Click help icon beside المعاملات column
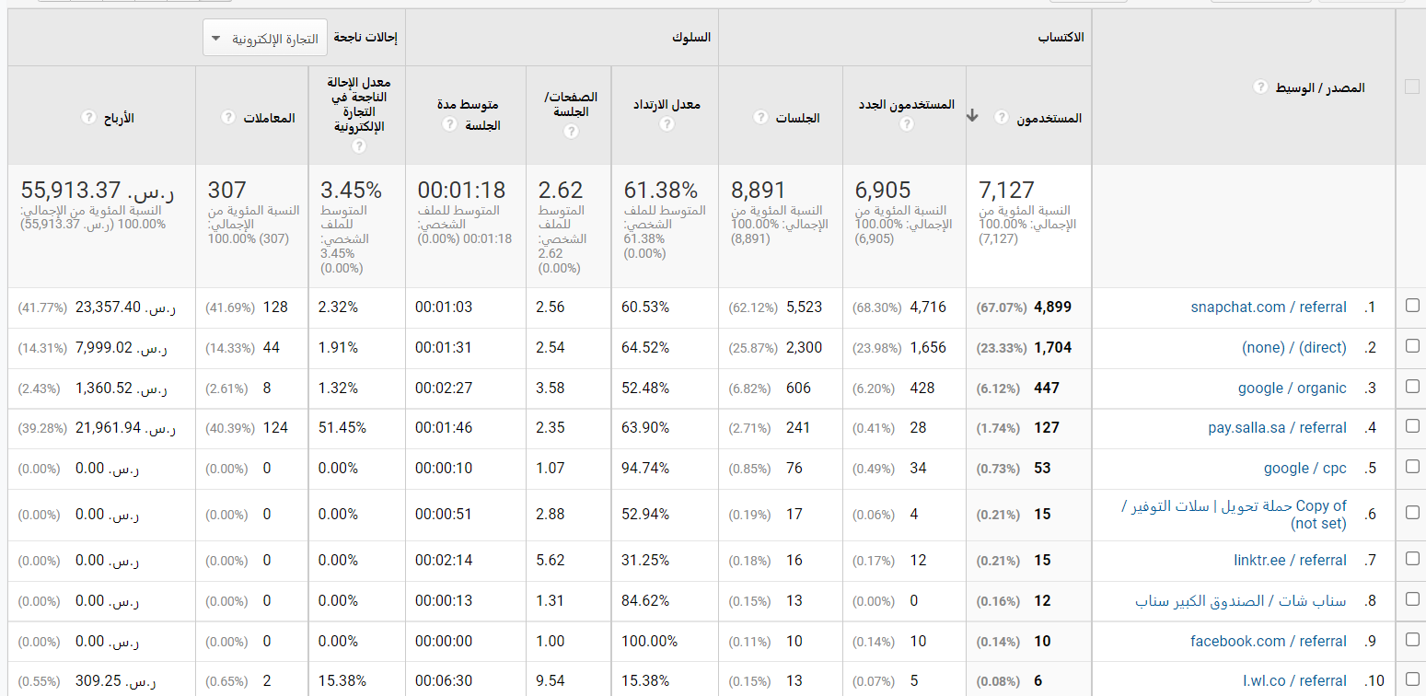 [229, 118]
